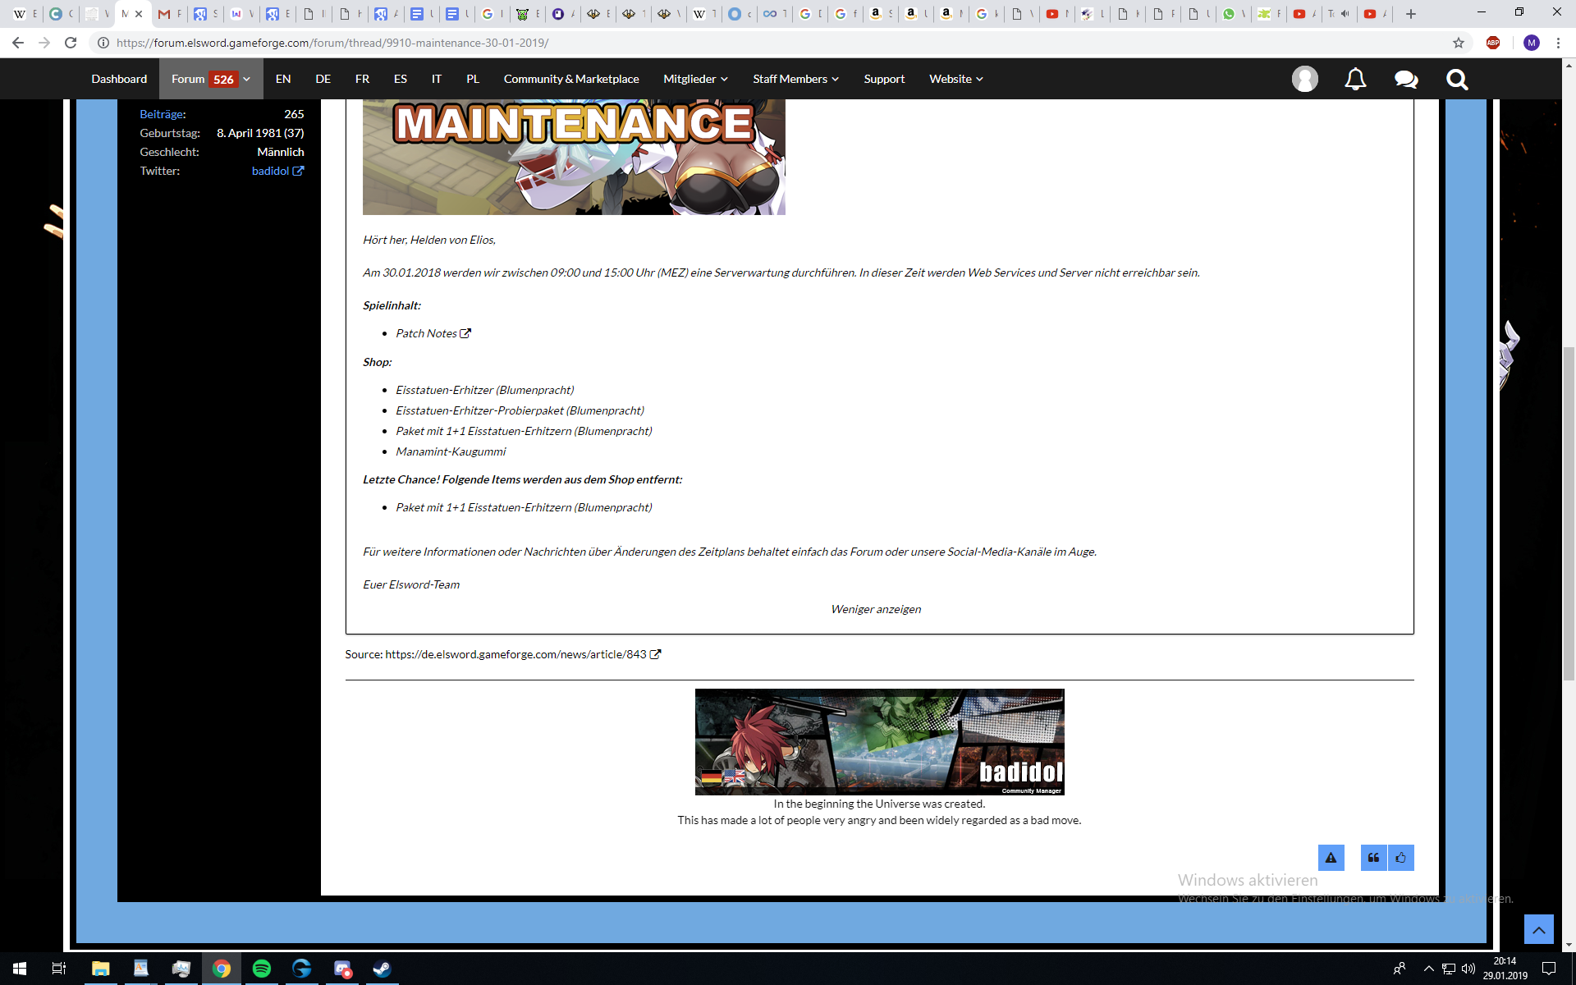Close the active forum tab

(x=139, y=14)
